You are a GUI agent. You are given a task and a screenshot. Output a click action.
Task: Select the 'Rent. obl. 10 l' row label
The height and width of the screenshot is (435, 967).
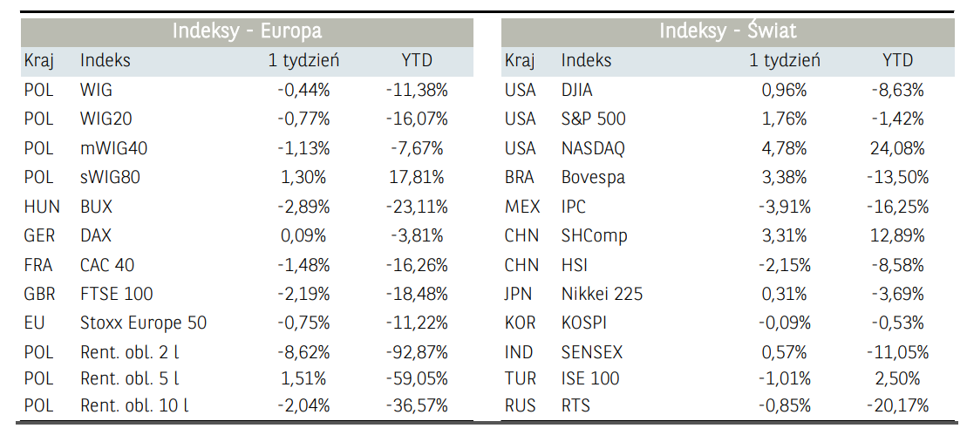coord(134,405)
